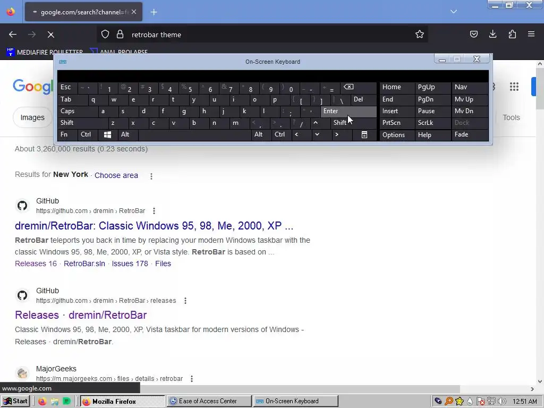
Task: Click the PrtScn key on On-Screen Keyboard
Action: 397,123
